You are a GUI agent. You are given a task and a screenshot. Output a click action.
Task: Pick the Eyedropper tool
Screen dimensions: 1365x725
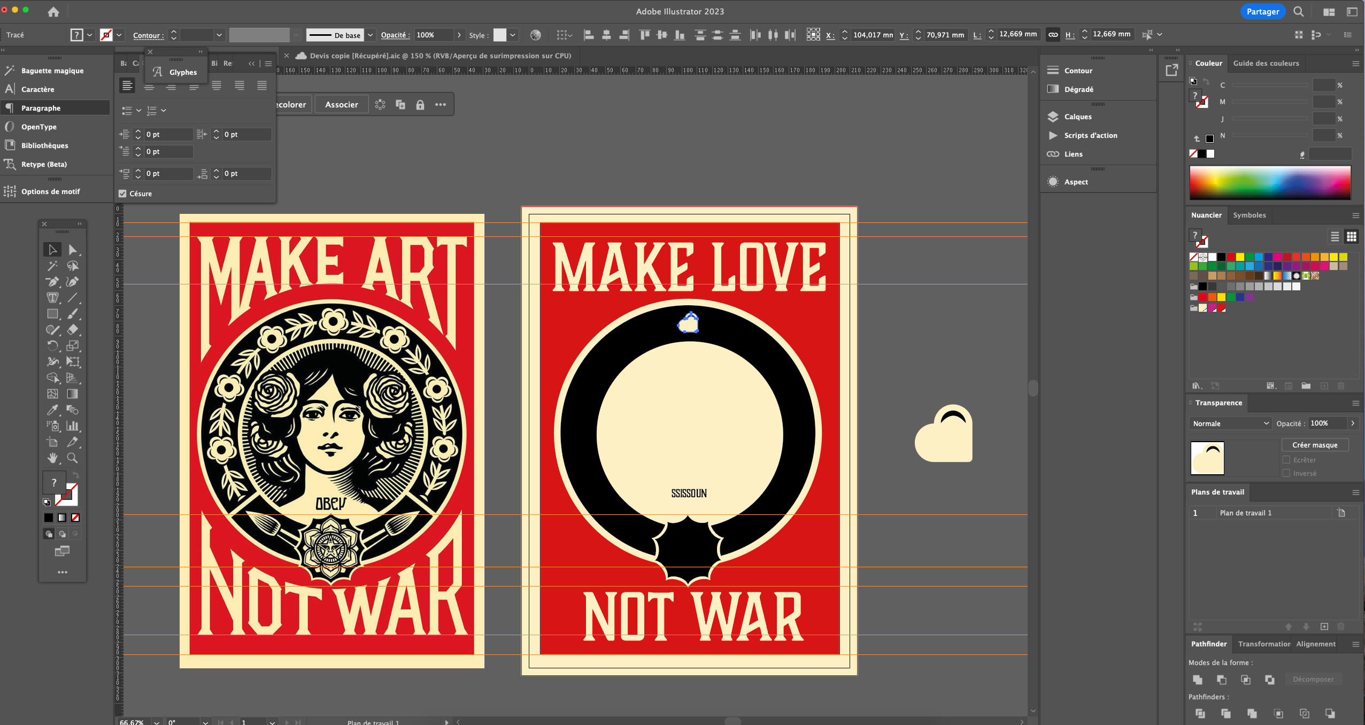click(x=52, y=410)
